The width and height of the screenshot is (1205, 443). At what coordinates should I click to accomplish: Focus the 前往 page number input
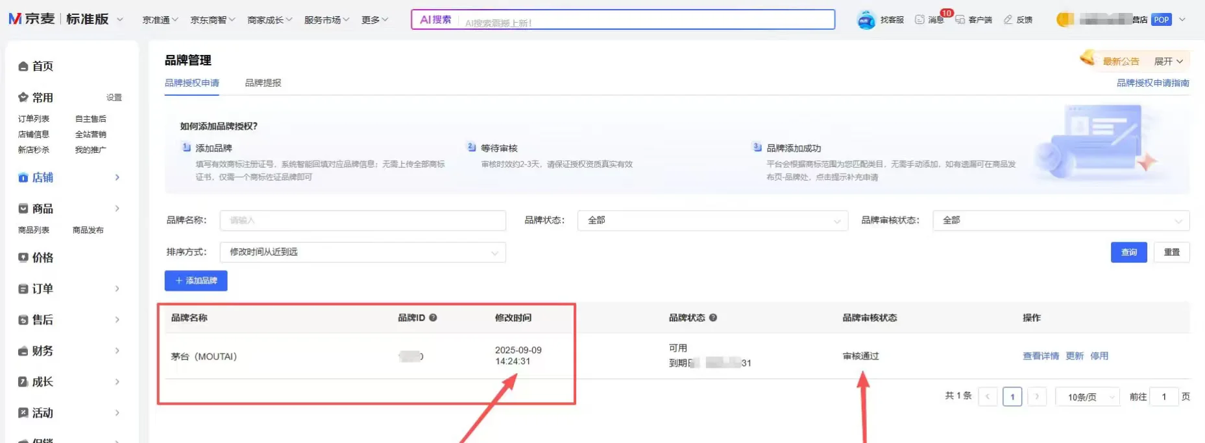point(1164,397)
